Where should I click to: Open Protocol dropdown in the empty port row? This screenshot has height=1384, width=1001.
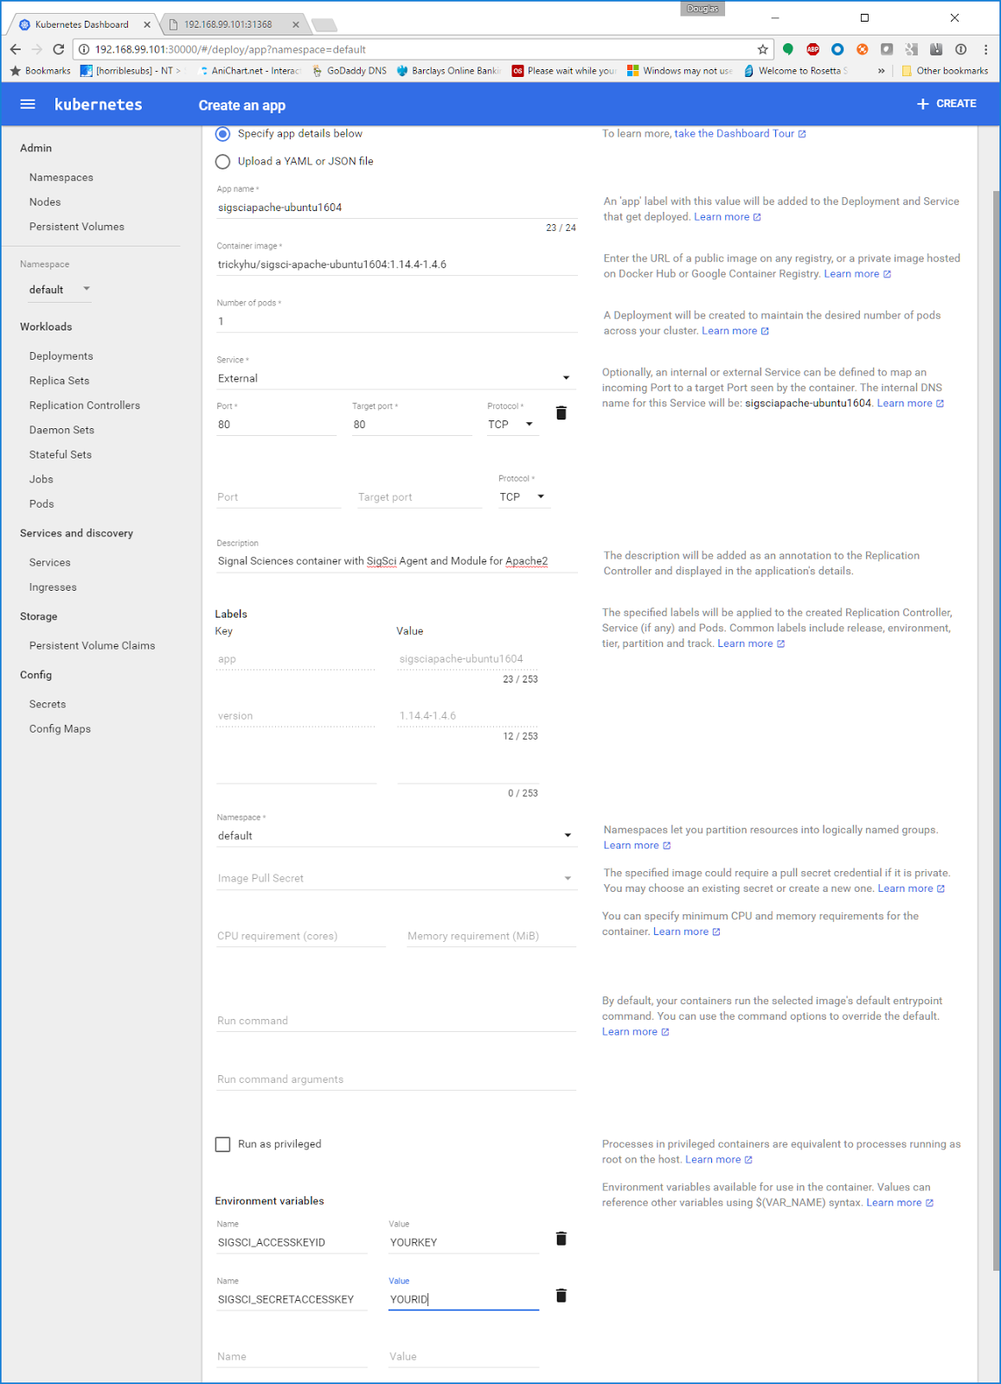click(524, 497)
